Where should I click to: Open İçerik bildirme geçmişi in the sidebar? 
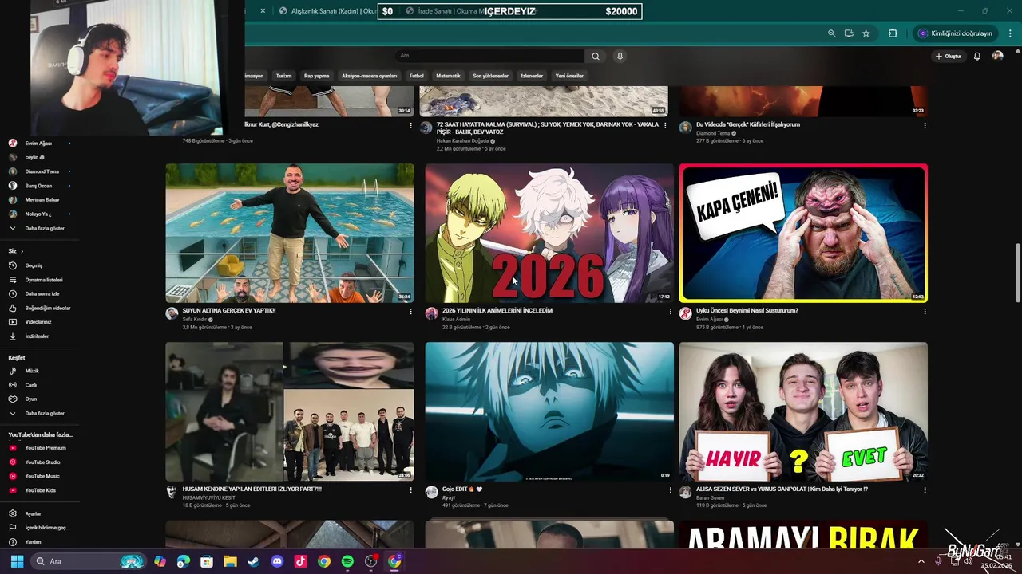tap(46, 528)
